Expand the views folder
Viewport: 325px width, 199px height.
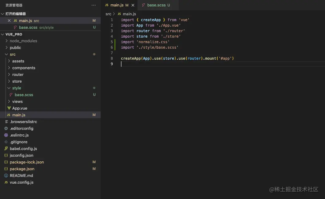point(9,101)
